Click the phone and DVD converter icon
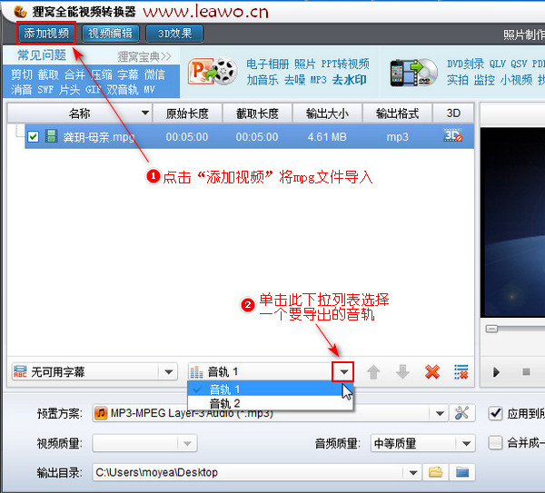 point(413,73)
